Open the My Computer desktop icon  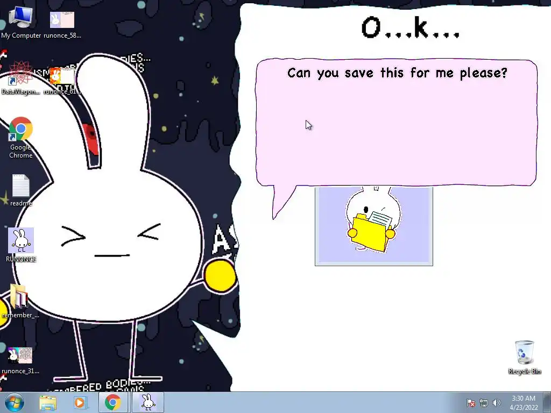pos(21,22)
